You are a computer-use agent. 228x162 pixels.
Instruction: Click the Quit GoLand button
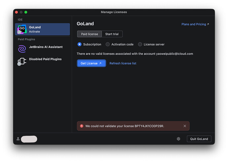pos(199,139)
